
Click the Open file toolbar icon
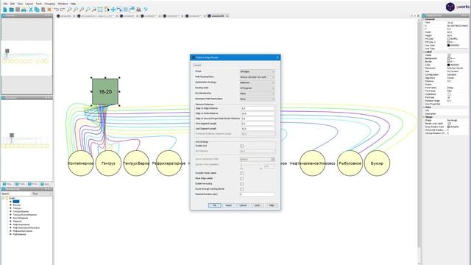(x=11, y=10)
